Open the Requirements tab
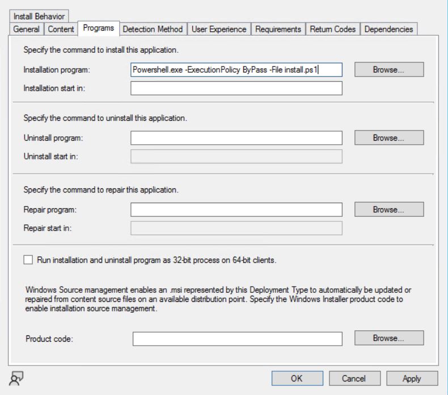The width and height of the screenshot is (448, 395). [x=278, y=29]
